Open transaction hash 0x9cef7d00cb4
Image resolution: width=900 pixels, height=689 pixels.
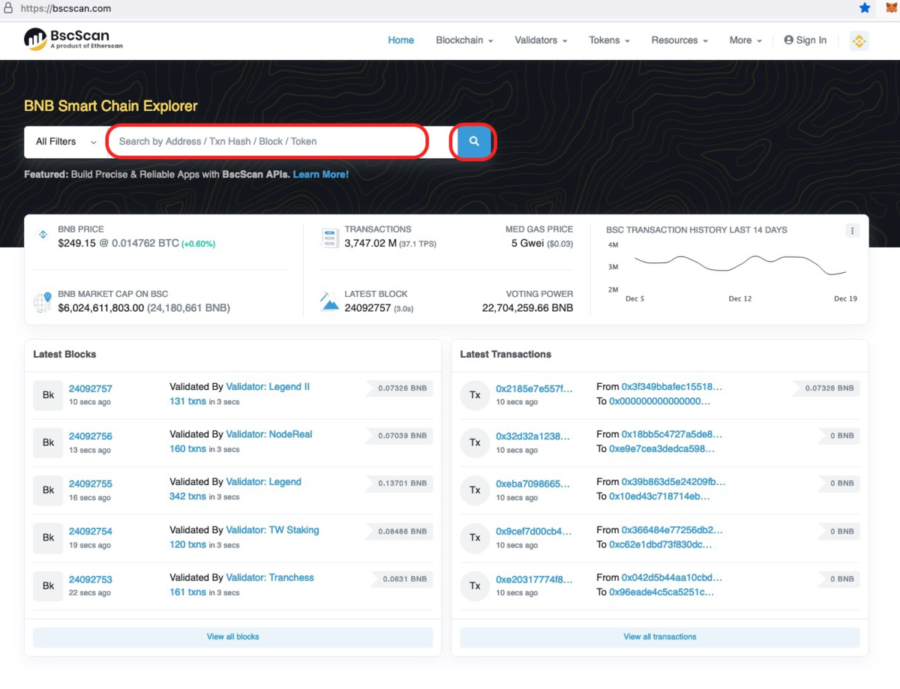[534, 532]
